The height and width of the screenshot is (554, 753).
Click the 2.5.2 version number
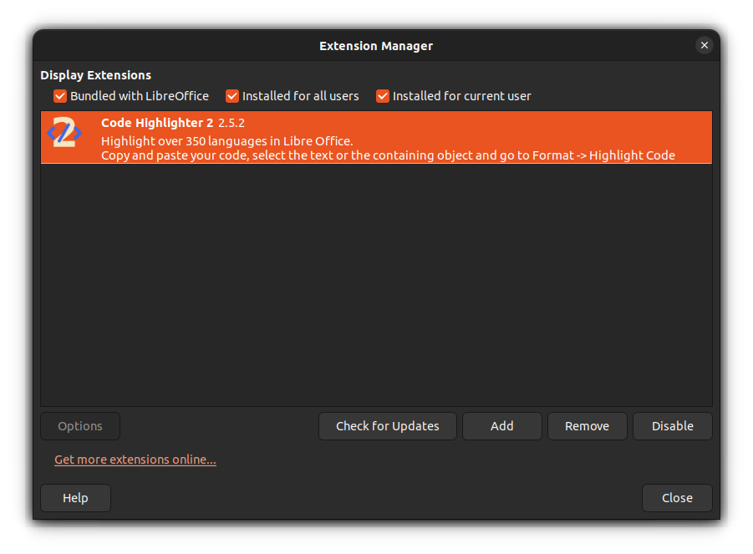(231, 123)
